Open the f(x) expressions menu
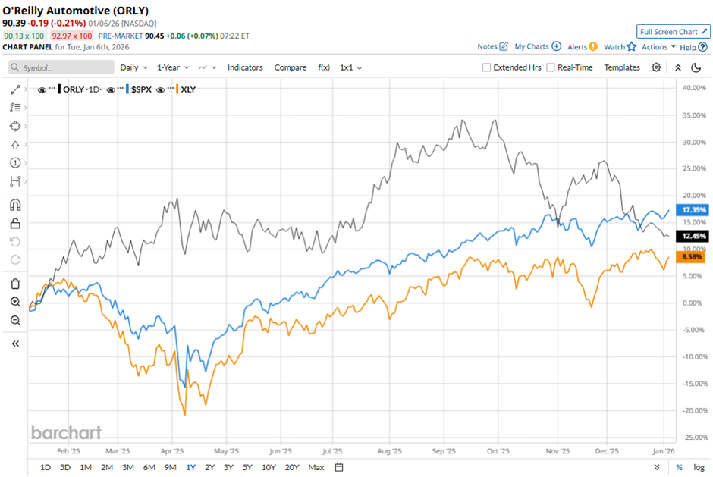The width and height of the screenshot is (713, 477). [323, 67]
